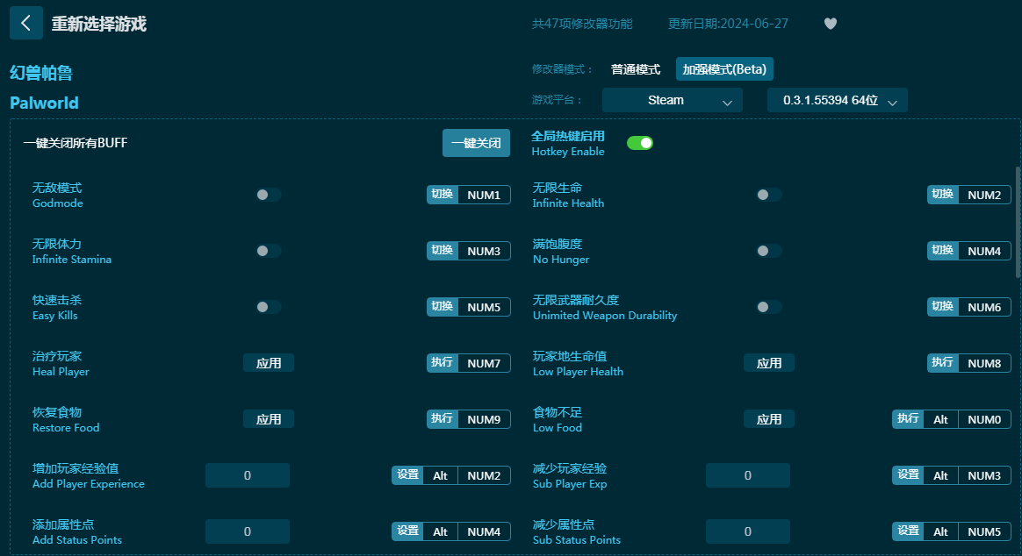Enable the No Hunger switch
The image size is (1022, 556).
click(768, 251)
